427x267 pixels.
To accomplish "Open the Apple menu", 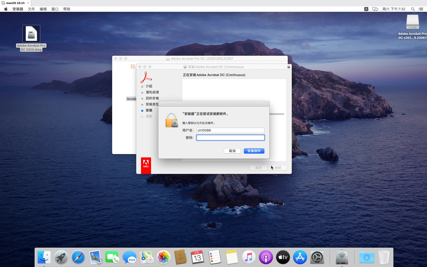I will 6,9.
